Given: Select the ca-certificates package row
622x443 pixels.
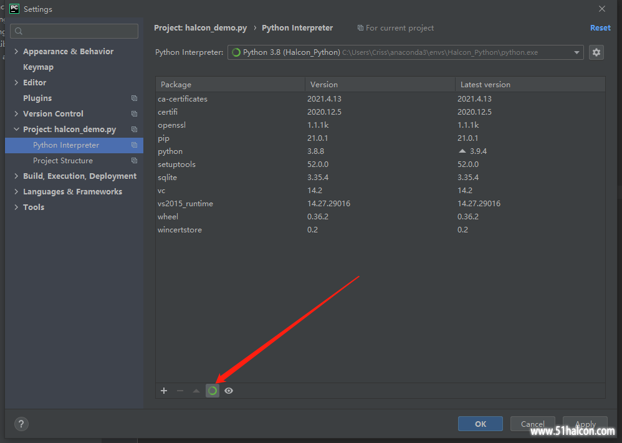Looking at the screenshot, I should coord(380,98).
